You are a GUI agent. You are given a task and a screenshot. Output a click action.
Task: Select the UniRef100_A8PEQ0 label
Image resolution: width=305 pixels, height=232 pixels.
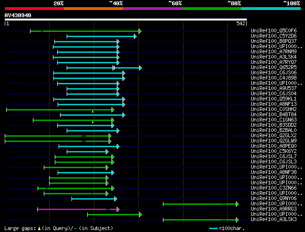(274, 146)
